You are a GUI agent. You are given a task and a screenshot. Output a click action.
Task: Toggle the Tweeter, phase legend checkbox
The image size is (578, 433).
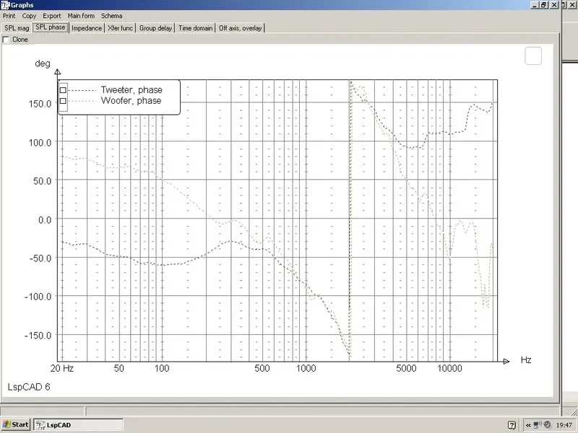point(63,90)
